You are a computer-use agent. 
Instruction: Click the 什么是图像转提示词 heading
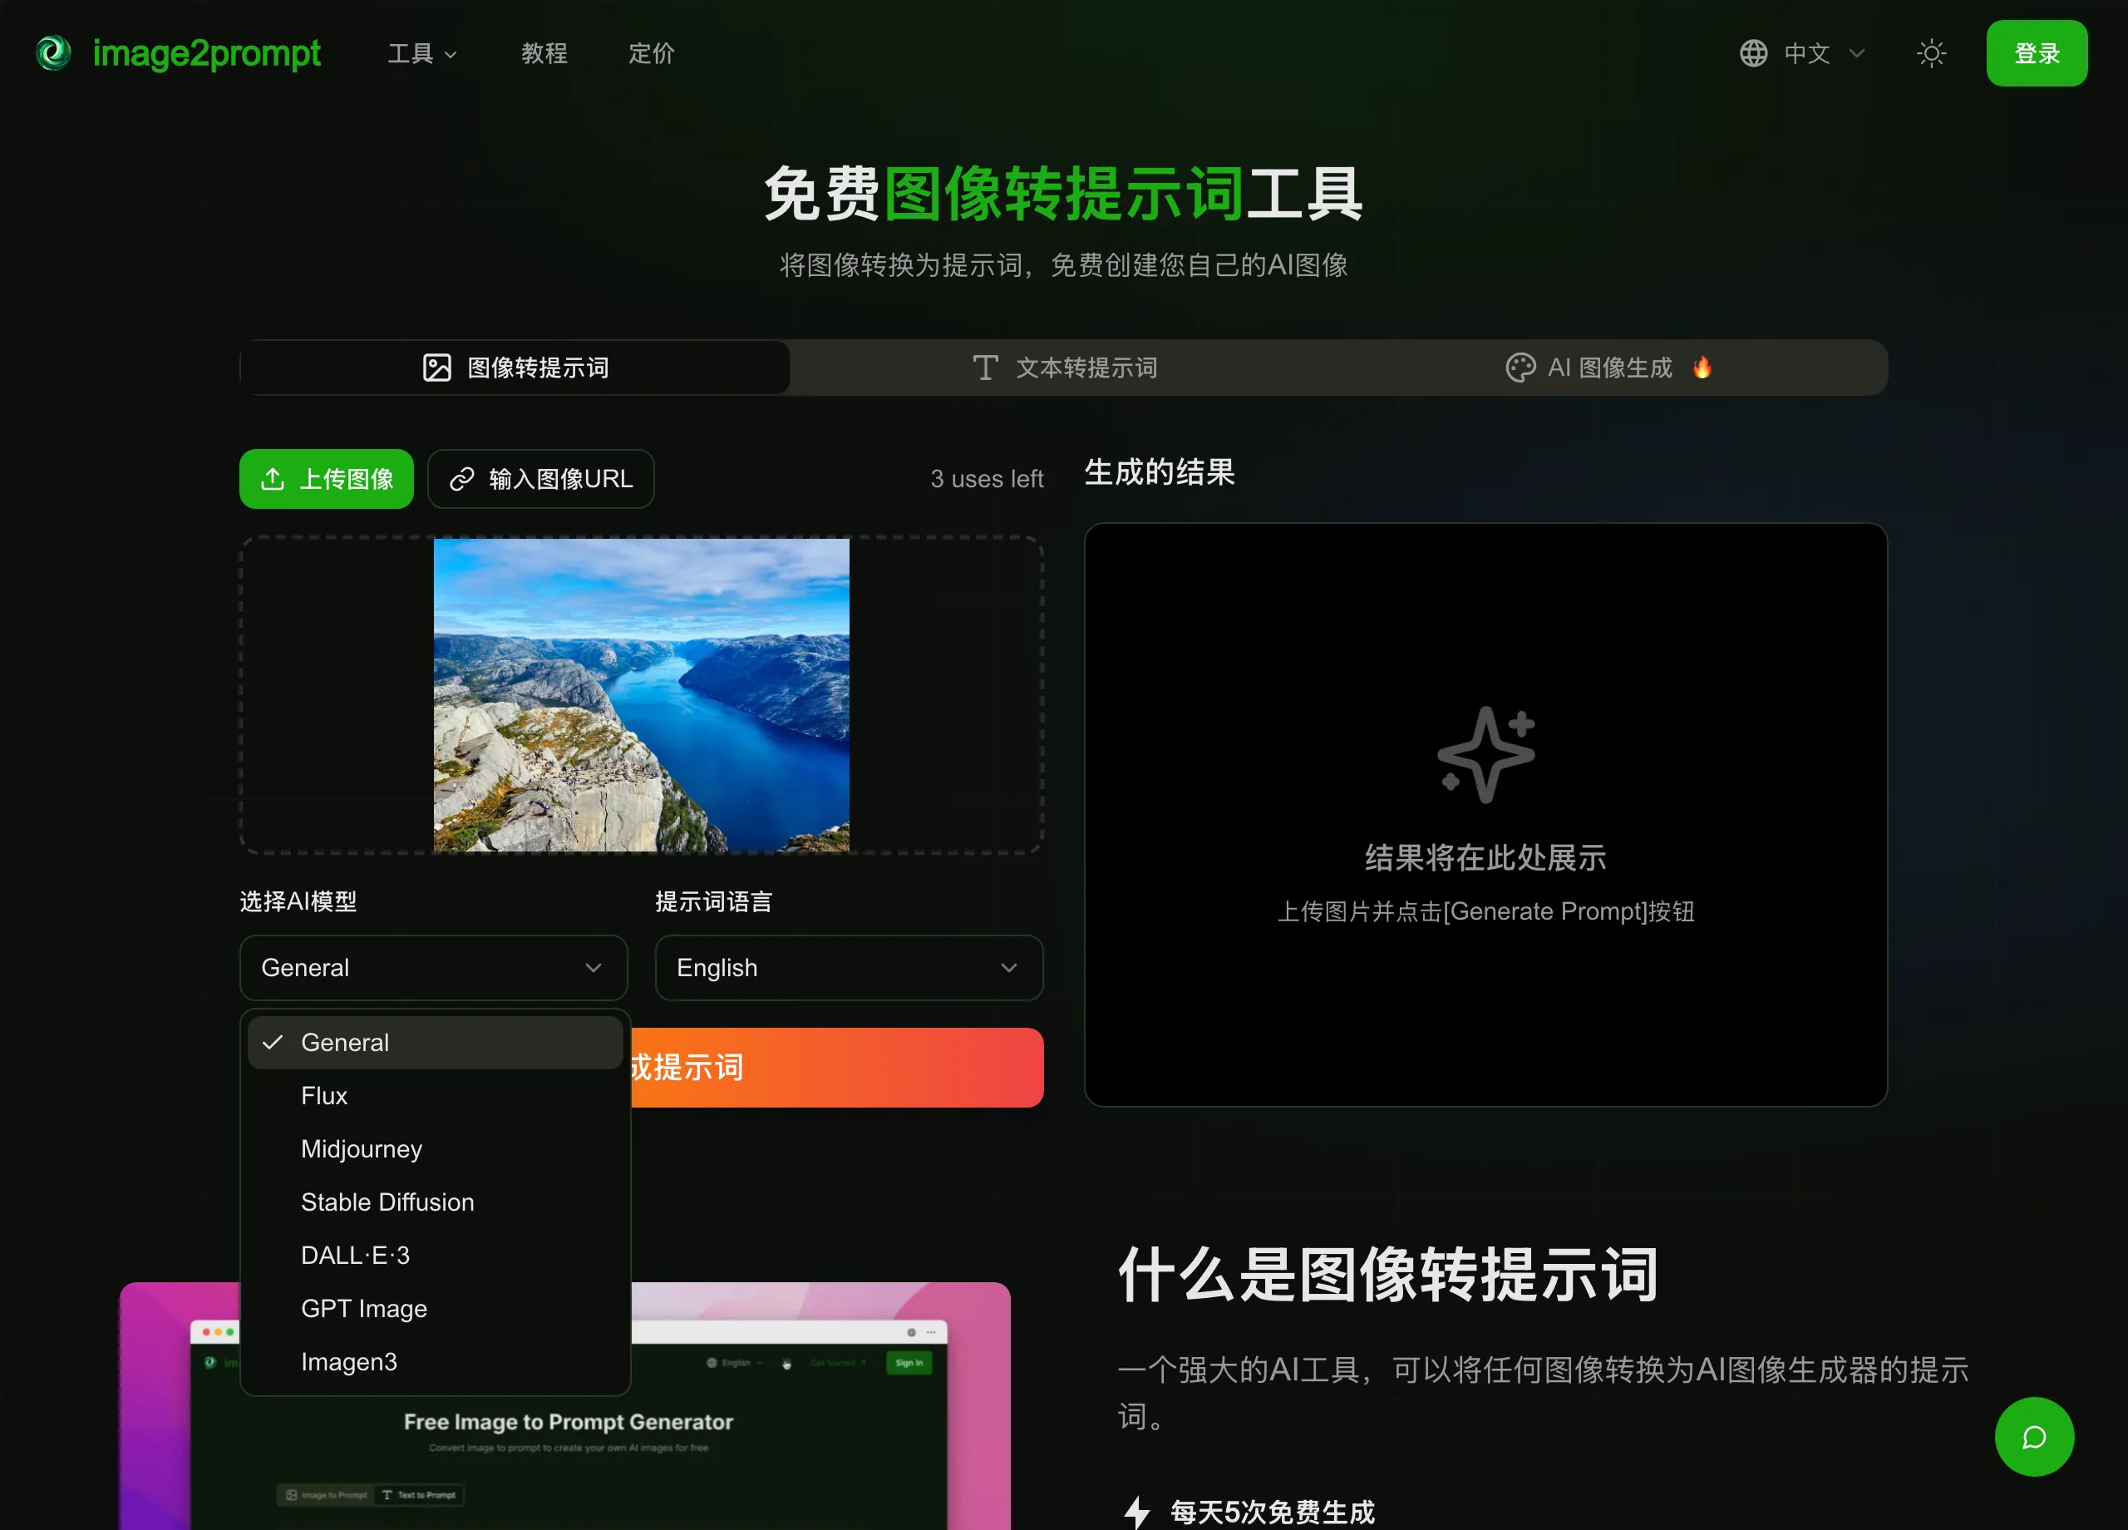click(1389, 1275)
